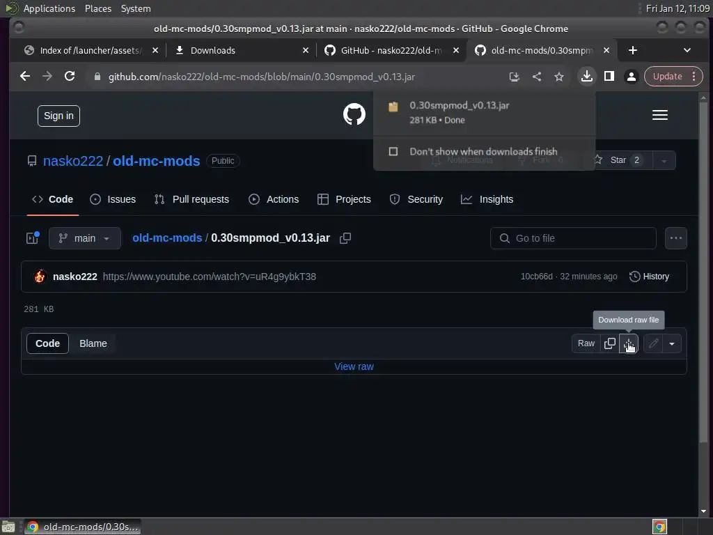Check Don't show when downloads finish
713x535 pixels.
coord(393,151)
